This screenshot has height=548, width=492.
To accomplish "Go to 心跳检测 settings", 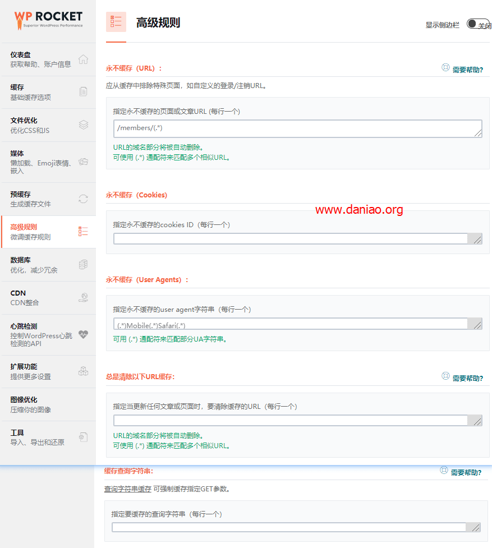I will [x=48, y=335].
